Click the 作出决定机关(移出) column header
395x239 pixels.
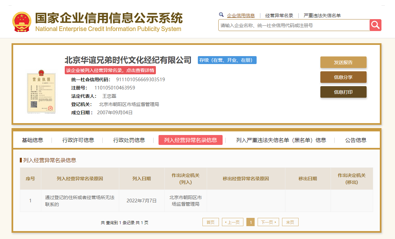click(352, 179)
